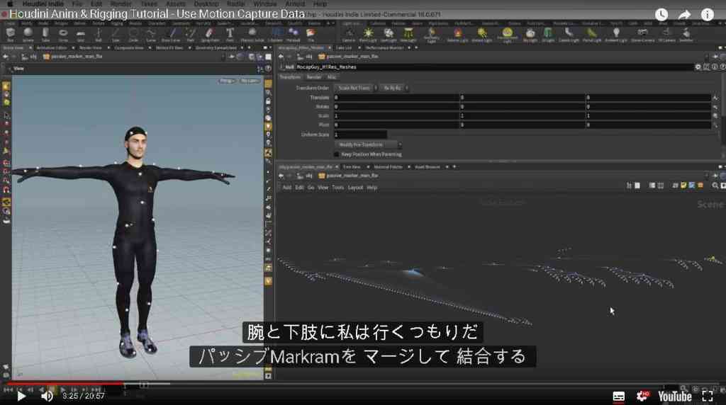Add a Distant Light from the shelf

482,34
